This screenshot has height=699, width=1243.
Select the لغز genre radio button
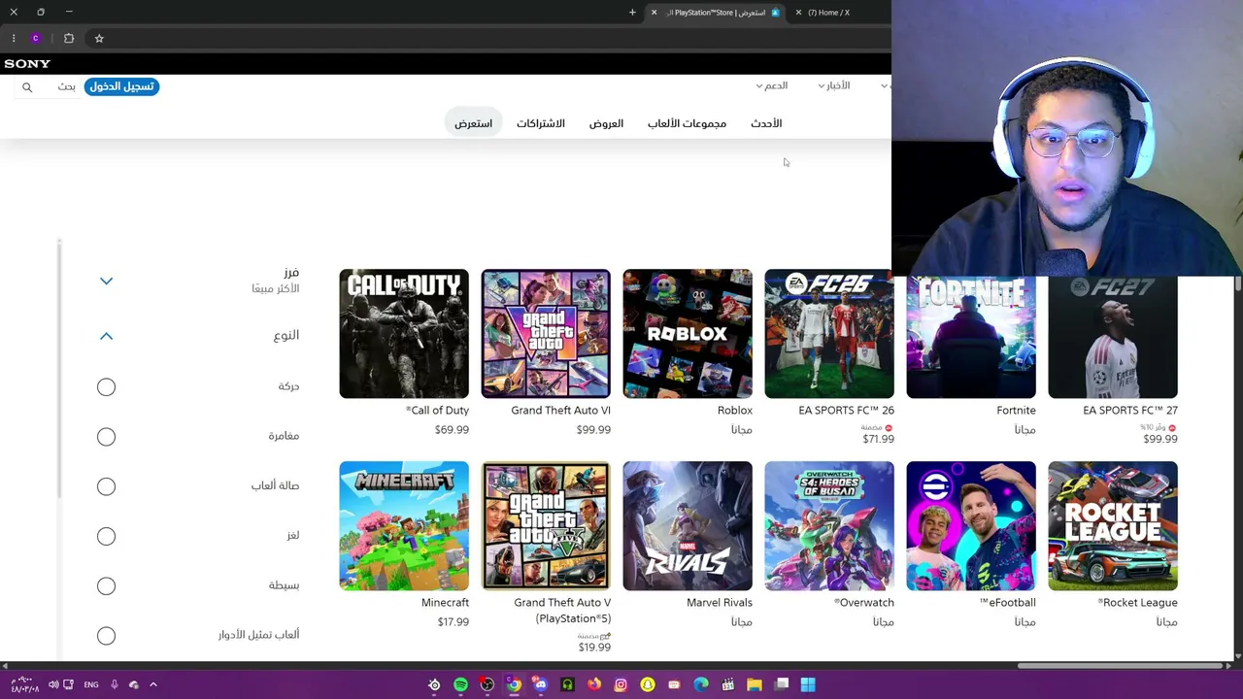(106, 536)
